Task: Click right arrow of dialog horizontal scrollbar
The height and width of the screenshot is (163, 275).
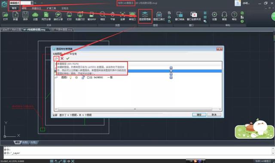Action: (x=220, y=109)
